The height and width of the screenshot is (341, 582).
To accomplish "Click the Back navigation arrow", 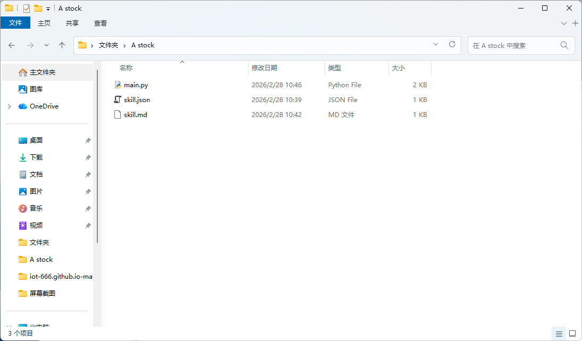I will click(12, 45).
